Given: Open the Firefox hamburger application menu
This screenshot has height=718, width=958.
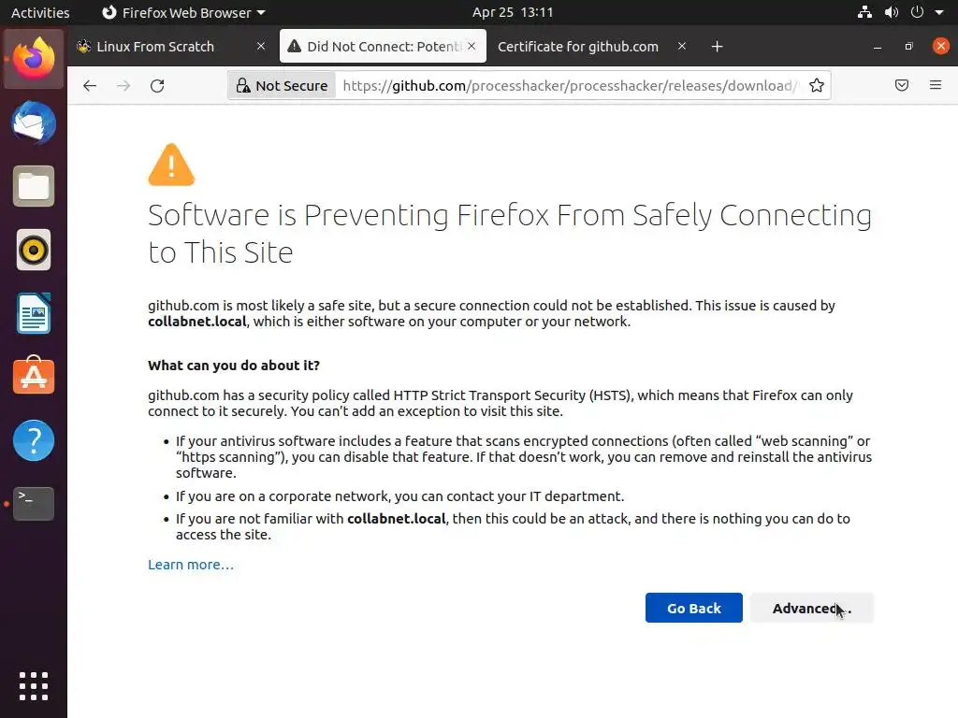Looking at the screenshot, I should [x=936, y=86].
